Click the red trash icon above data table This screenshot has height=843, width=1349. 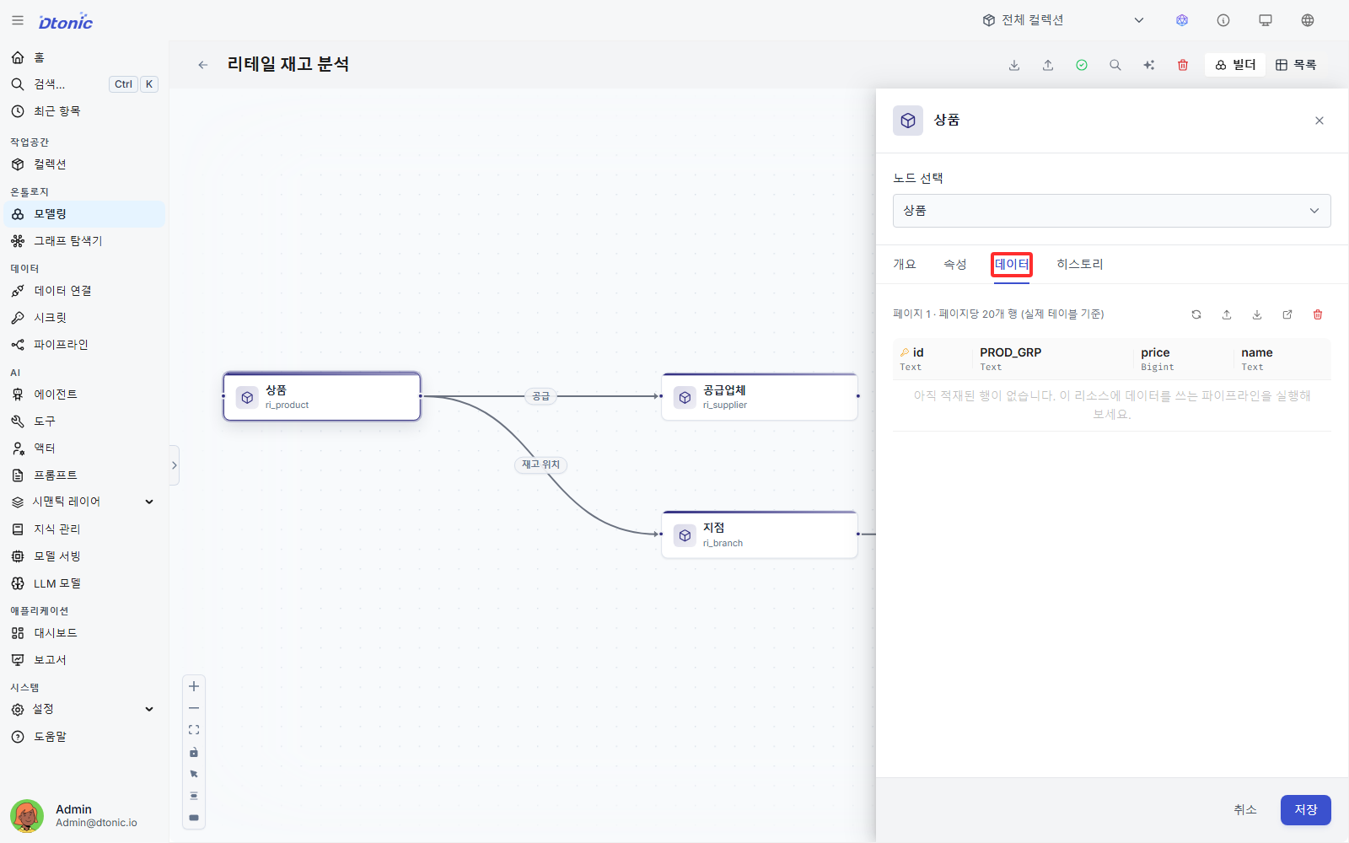pos(1318,314)
